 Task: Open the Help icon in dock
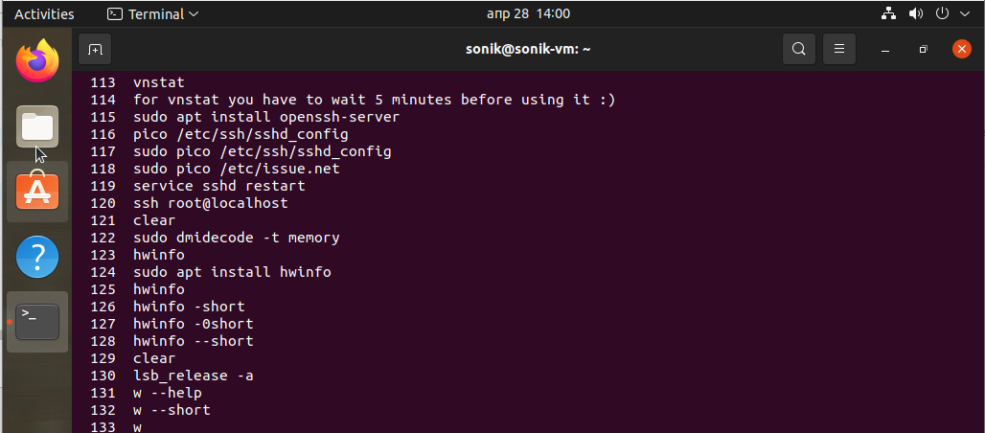(x=37, y=257)
